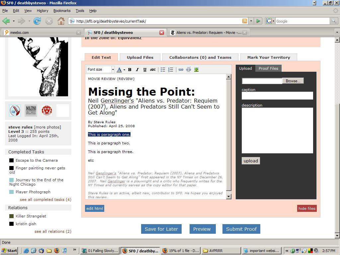Screen dimensions: 340x255
Task: Click into the caption input field
Action: [x=277, y=96]
